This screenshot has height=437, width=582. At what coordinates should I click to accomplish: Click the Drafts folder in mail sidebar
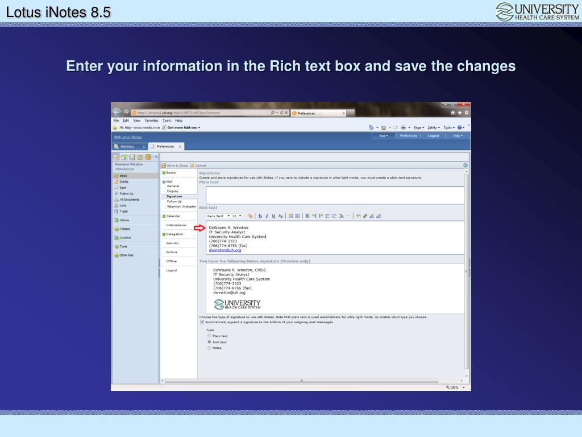click(x=122, y=182)
